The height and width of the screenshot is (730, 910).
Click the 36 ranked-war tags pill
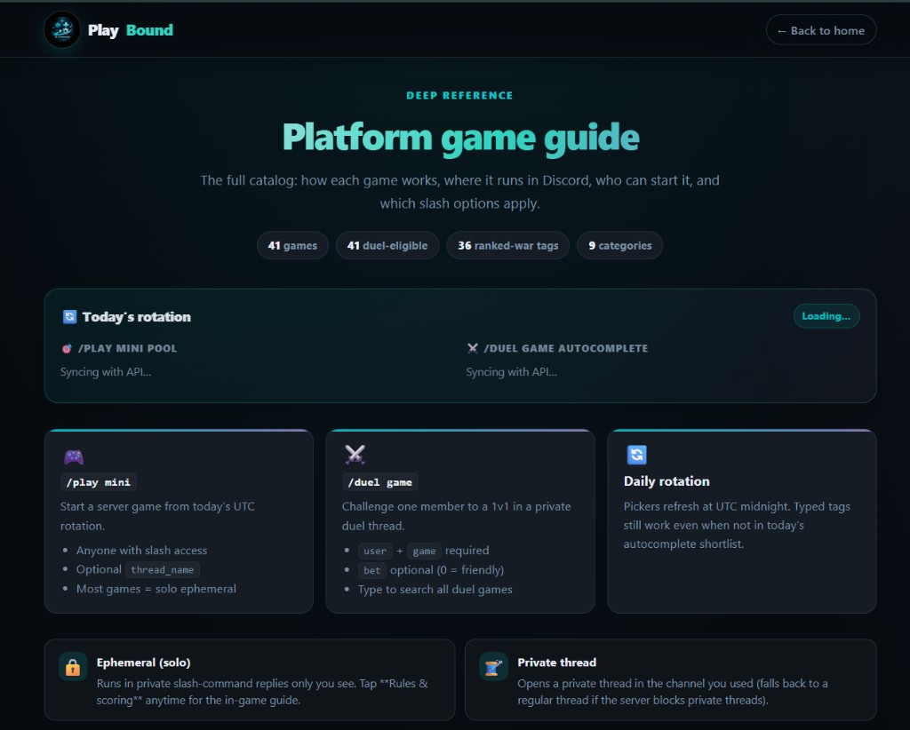(507, 245)
